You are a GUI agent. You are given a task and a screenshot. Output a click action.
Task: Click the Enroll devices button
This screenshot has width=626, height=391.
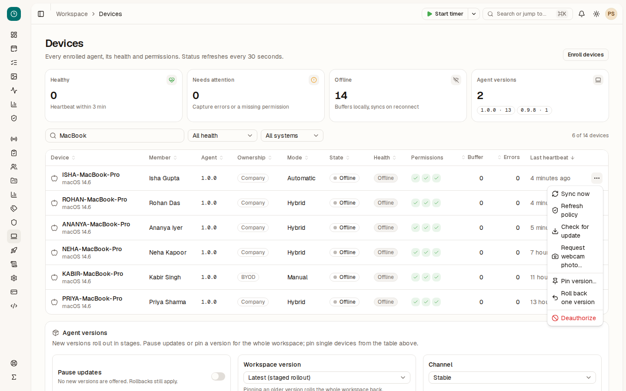pyautogui.click(x=586, y=55)
